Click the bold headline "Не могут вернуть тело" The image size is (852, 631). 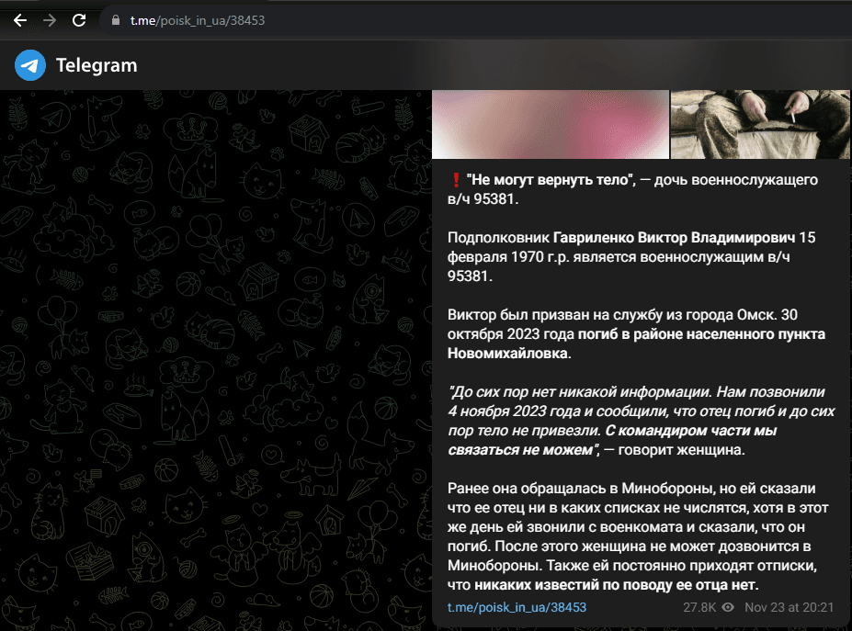[x=551, y=180]
